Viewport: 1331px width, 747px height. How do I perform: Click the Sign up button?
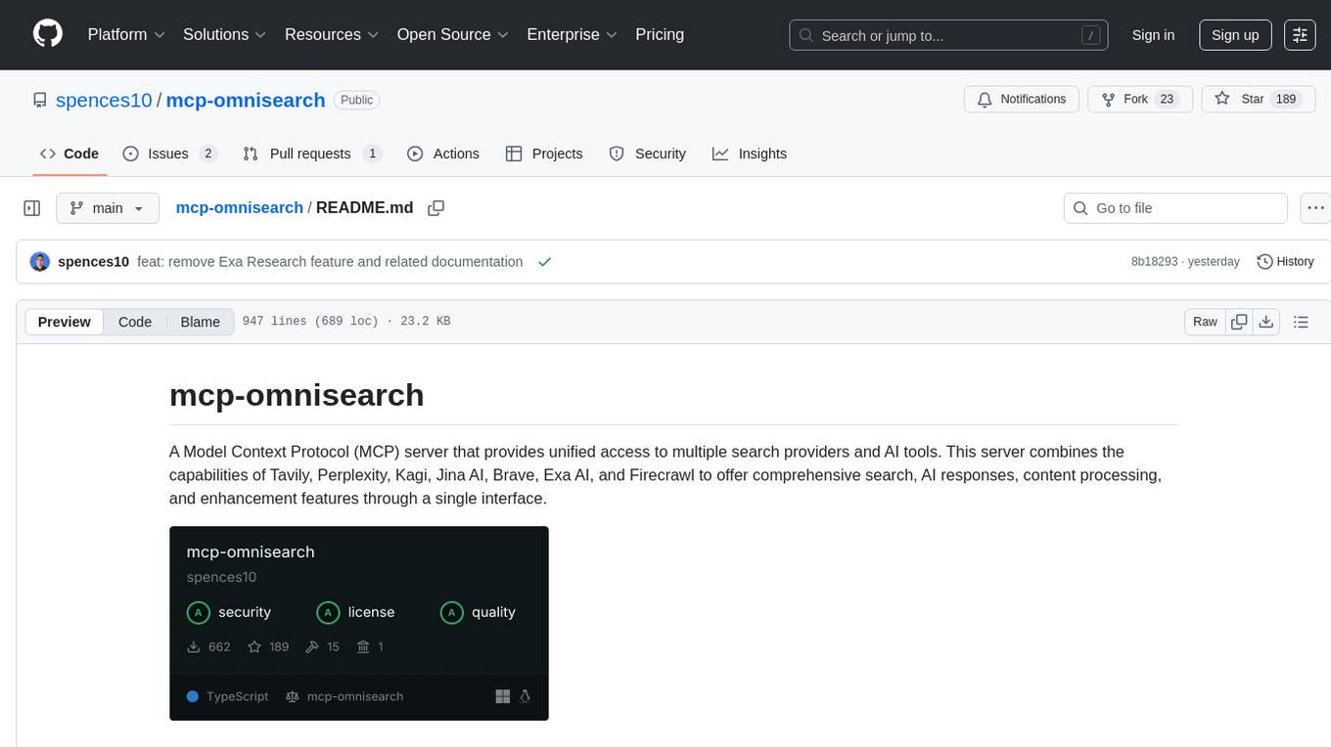pyautogui.click(x=1235, y=35)
